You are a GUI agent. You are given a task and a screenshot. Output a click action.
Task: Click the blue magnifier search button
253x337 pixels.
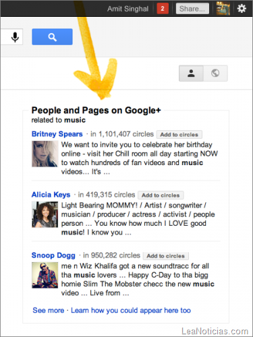[x=52, y=37]
